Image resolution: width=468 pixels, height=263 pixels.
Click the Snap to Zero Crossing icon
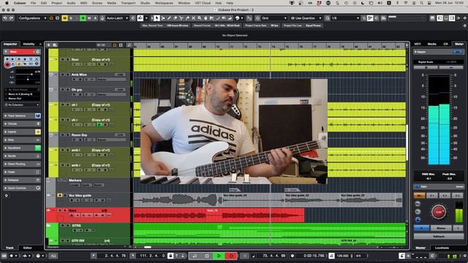249,18
